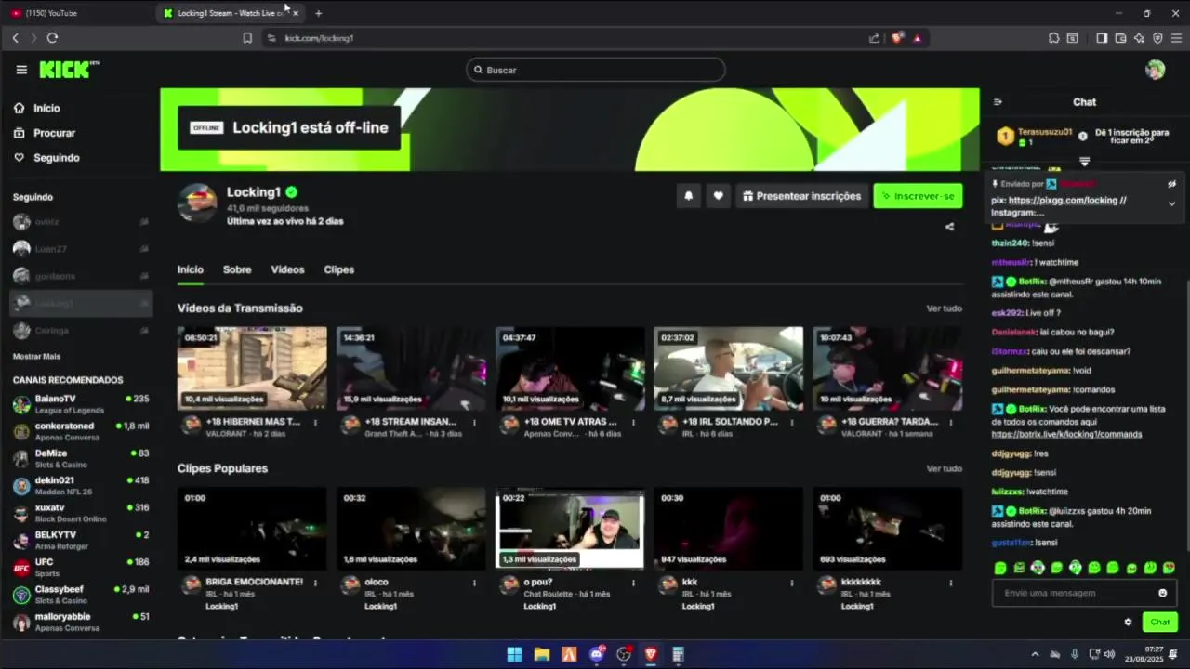Switch to the Sobre tab
The height and width of the screenshot is (669, 1190).
(x=237, y=269)
